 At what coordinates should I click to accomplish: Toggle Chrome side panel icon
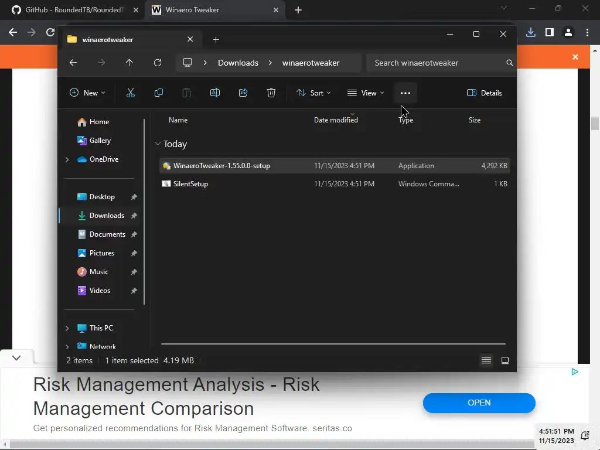pyautogui.click(x=550, y=33)
